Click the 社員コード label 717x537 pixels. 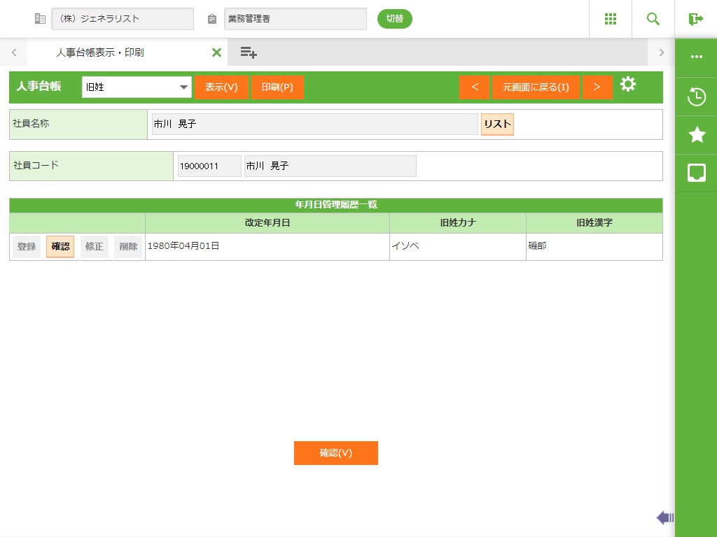coord(36,165)
